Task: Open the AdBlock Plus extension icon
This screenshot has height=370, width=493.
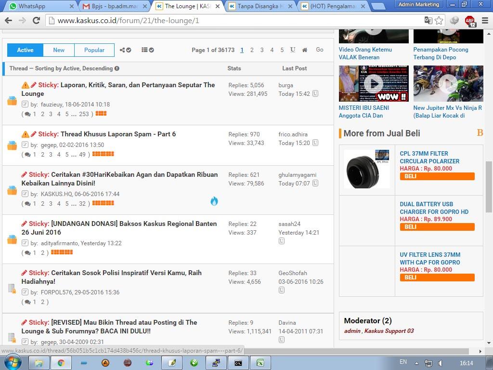Action: (470, 21)
